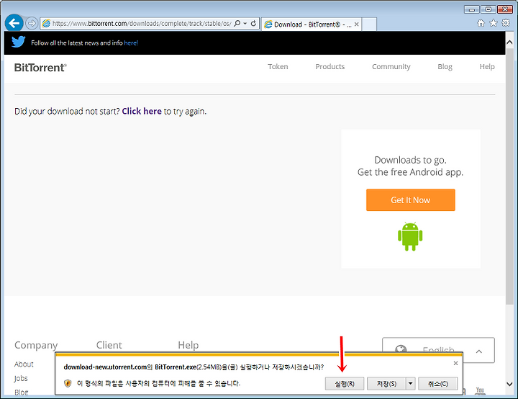
Task: Click the 저장(S) save button
Action: [x=387, y=384]
